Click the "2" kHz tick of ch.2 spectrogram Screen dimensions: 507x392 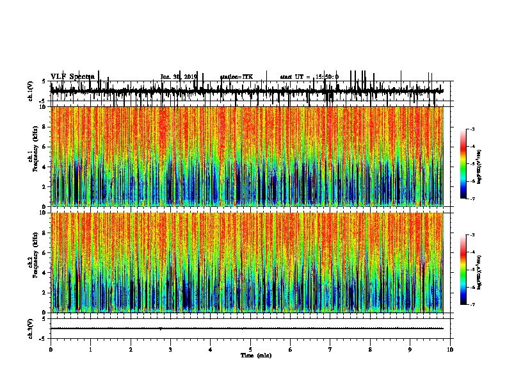point(45,293)
